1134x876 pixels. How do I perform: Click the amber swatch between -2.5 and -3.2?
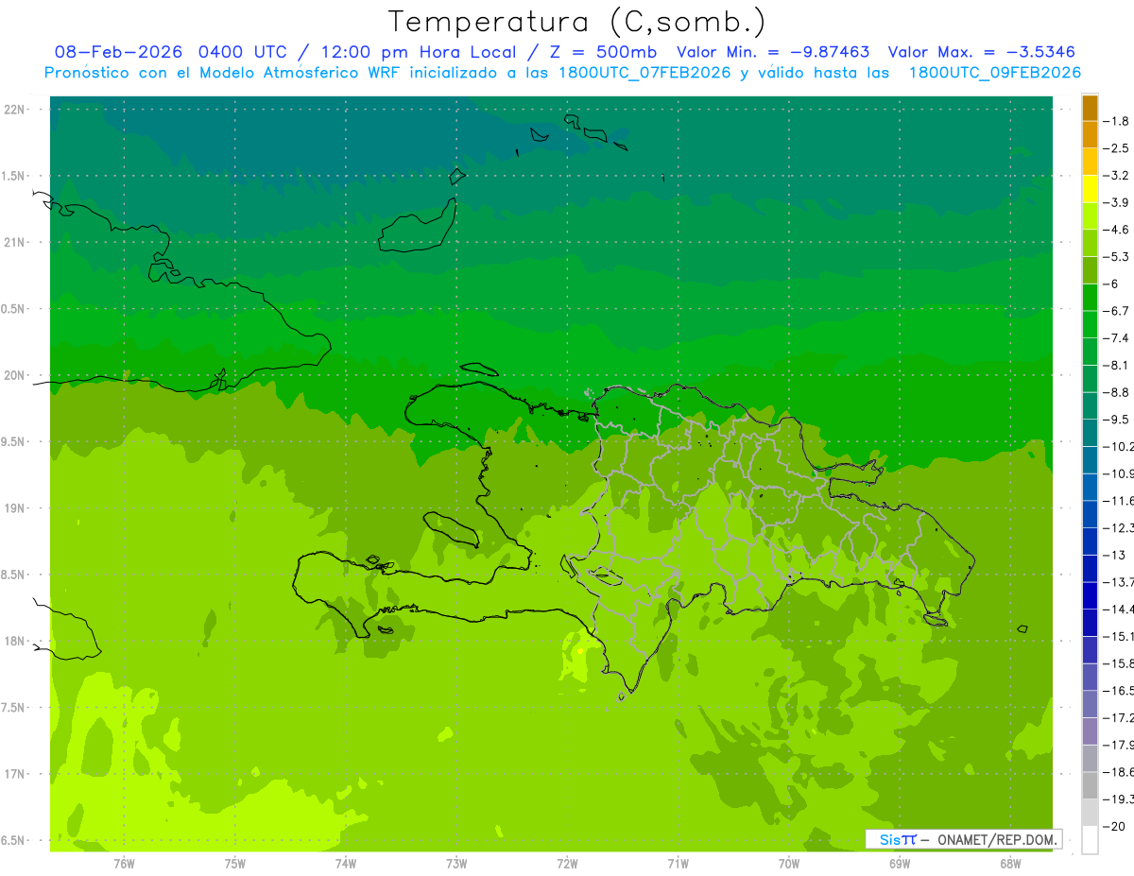tap(1090, 162)
